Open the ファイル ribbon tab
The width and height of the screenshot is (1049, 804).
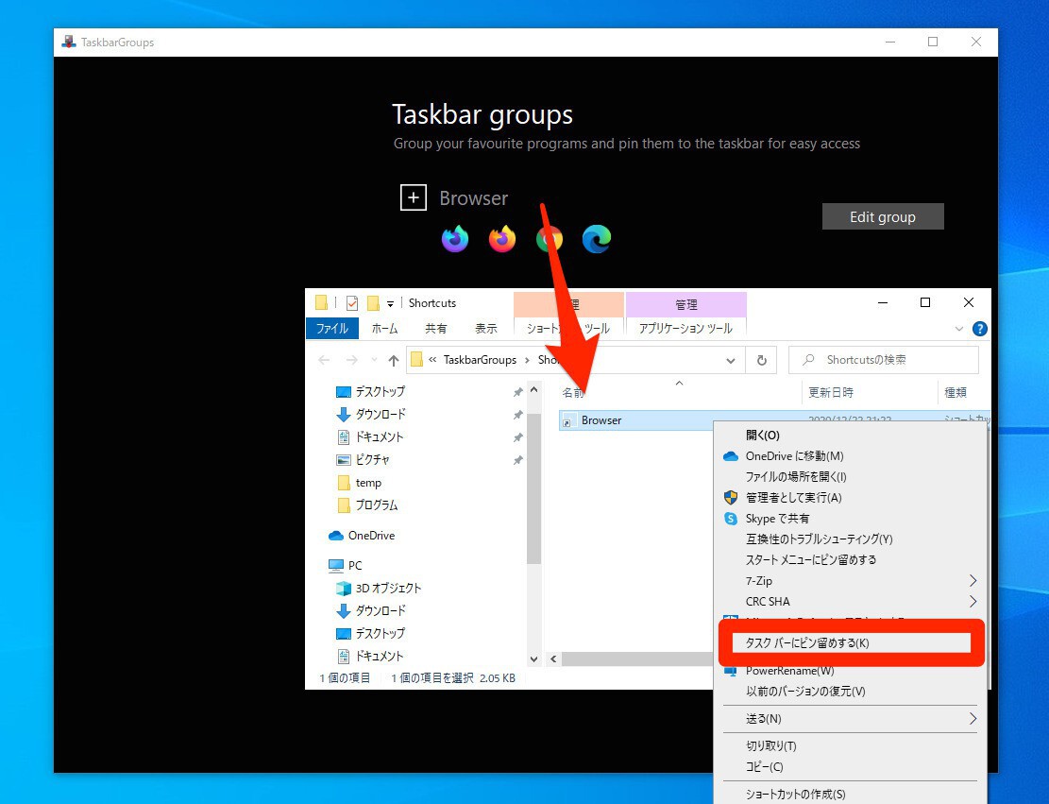tap(331, 329)
